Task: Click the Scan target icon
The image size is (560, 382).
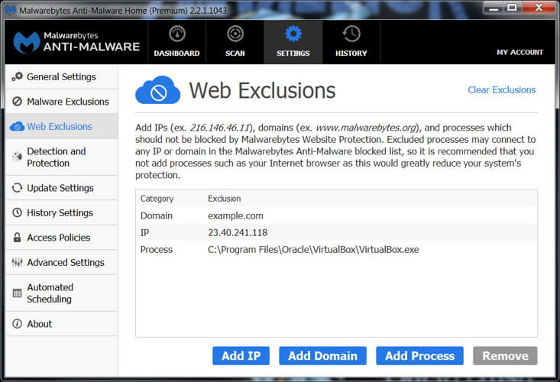Action: click(235, 34)
